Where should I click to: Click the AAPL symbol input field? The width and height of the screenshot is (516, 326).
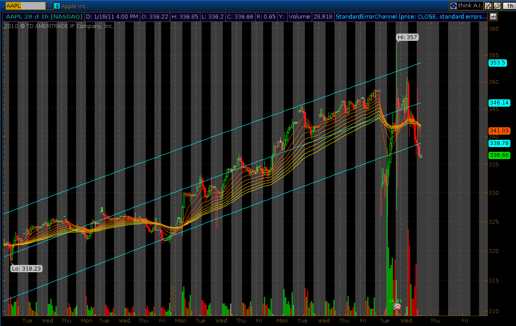(25, 6)
